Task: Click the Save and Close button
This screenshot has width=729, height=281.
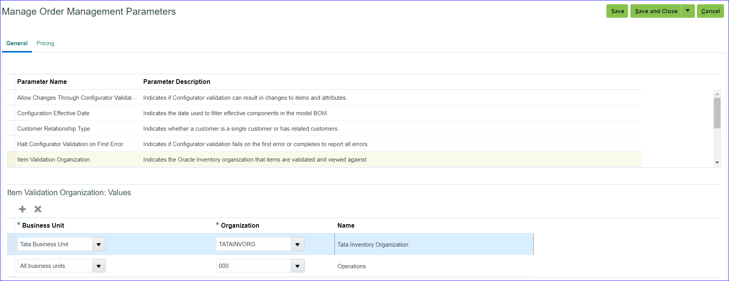Action: tap(656, 11)
